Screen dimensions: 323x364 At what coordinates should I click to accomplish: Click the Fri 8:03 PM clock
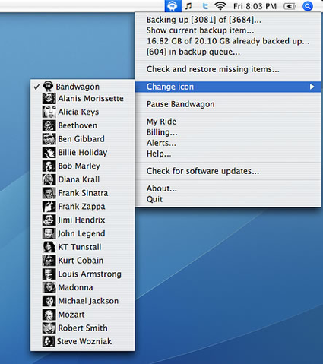click(x=255, y=6)
